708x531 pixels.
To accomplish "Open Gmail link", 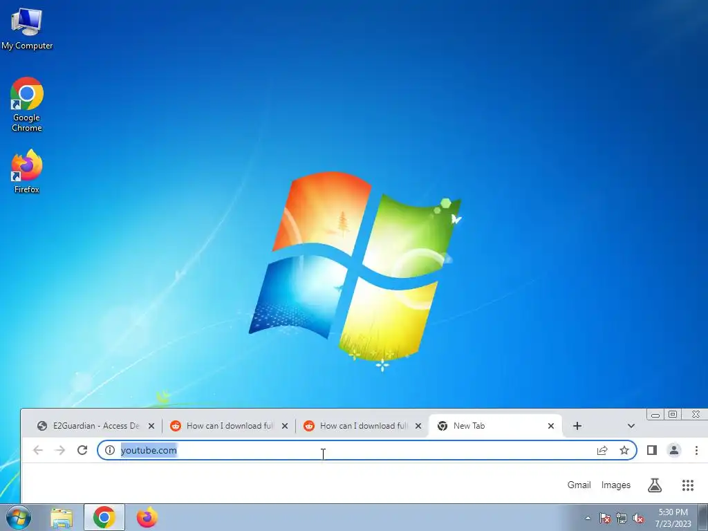I will pyautogui.click(x=579, y=485).
